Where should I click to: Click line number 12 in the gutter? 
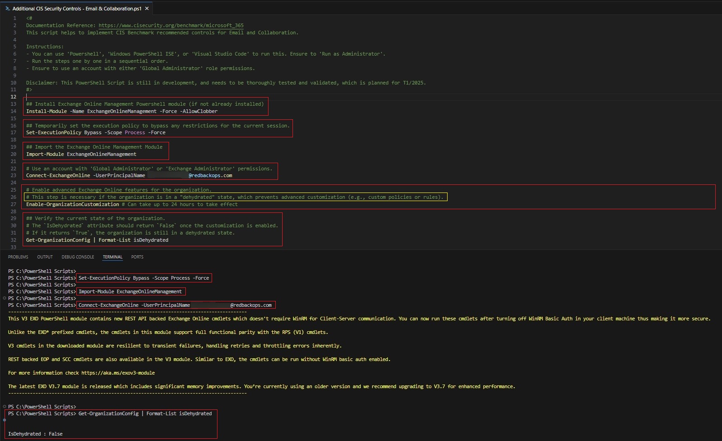click(x=14, y=97)
